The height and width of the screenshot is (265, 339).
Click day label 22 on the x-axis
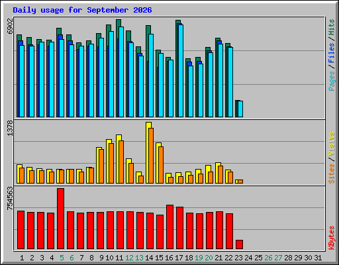tap(228, 258)
